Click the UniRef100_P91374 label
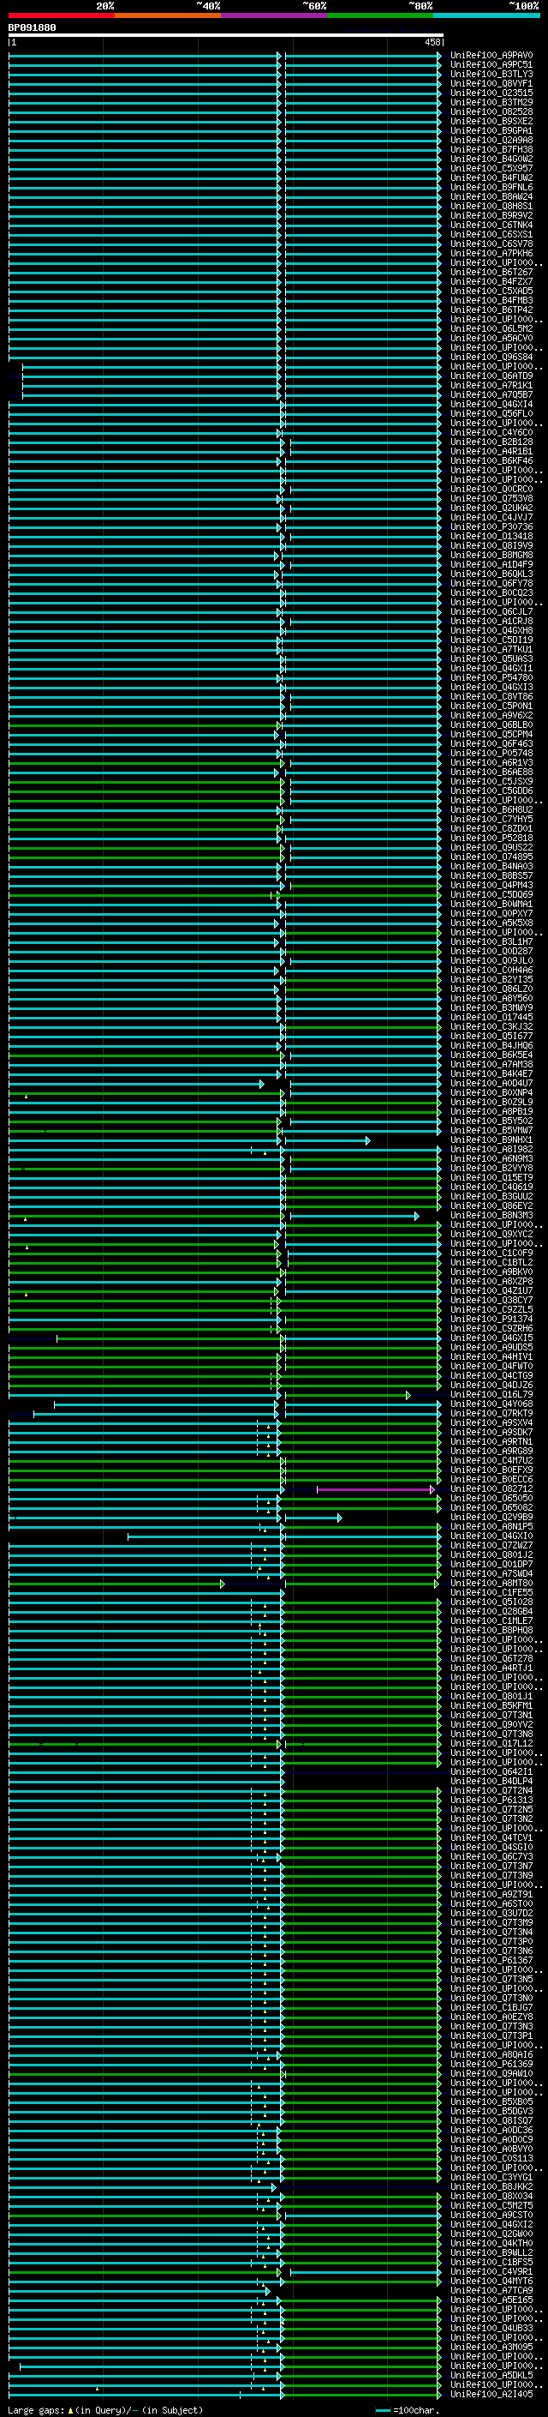 point(491,1320)
